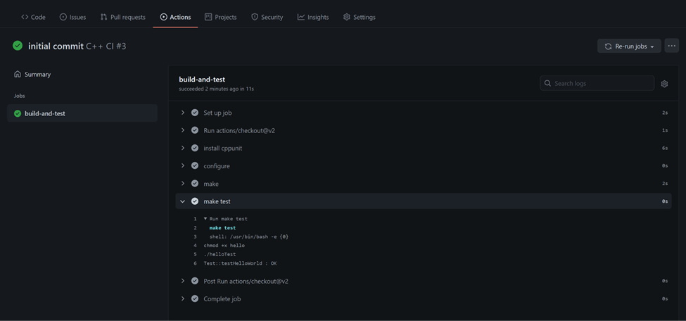Click the Summary home icon

click(18, 74)
